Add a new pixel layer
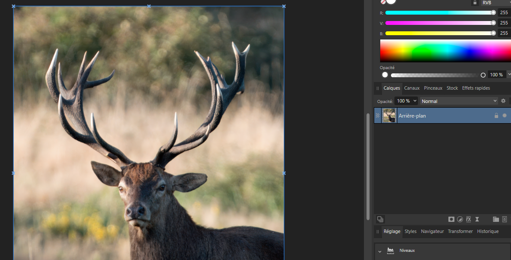511x260 pixels. 505,219
